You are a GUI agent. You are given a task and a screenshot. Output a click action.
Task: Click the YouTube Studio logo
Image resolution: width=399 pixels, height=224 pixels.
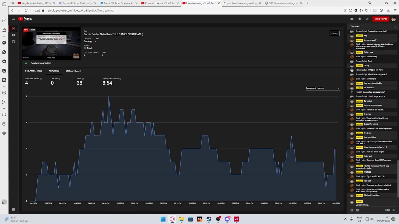[x=25, y=19]
